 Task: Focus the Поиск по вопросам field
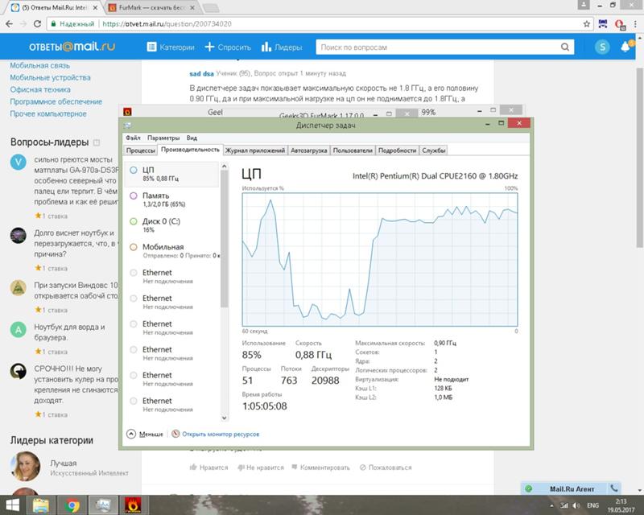click(x=437, y=47)
